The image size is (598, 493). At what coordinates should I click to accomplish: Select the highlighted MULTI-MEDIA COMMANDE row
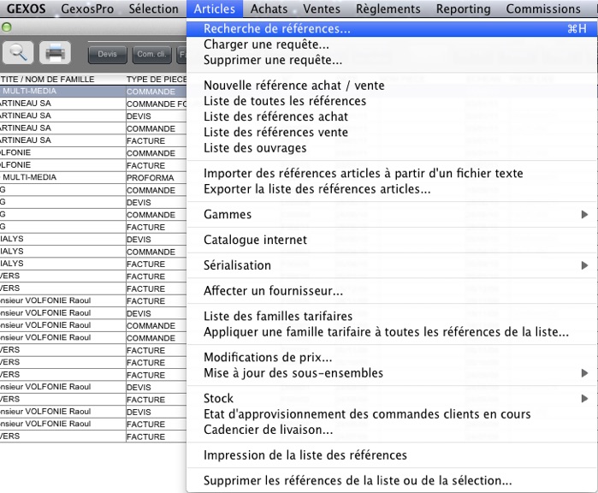point(93,92)
